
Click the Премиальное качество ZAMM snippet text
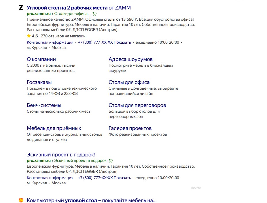[x=111, y=24]
